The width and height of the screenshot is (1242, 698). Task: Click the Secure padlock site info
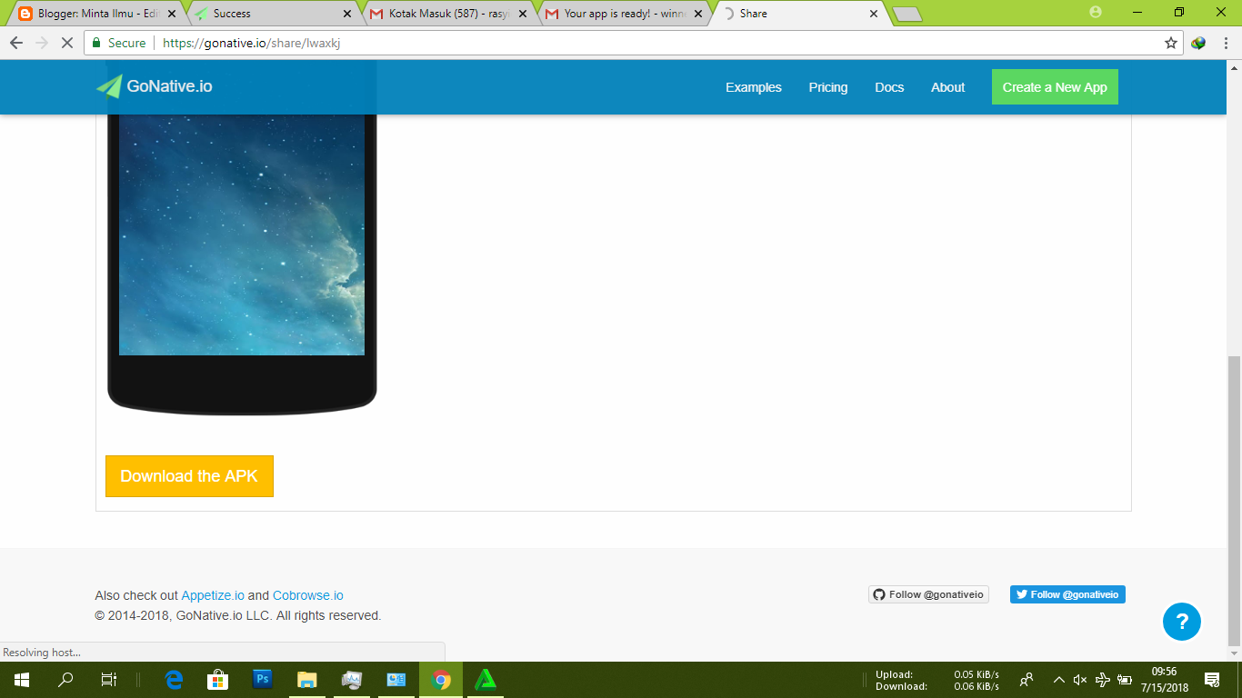(x=119, y=43)
